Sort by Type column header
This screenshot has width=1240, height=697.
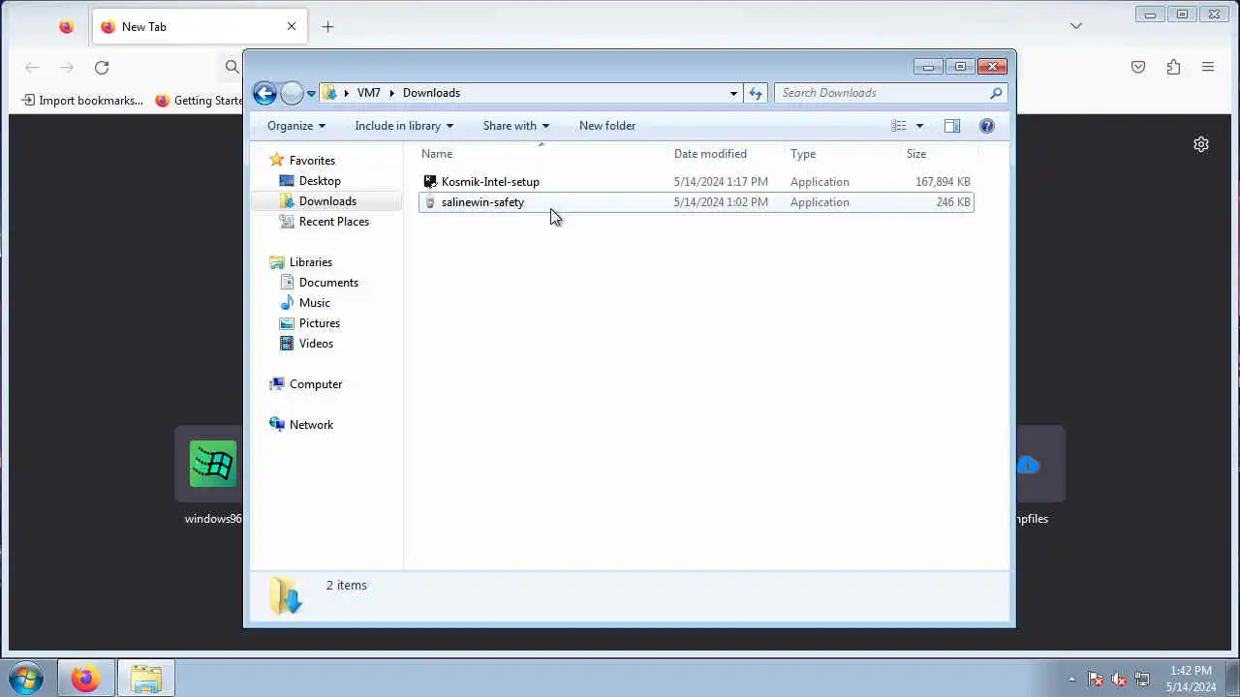coord(843,154)
